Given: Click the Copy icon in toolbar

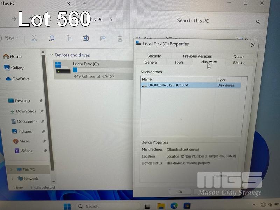Looking at the screenshot, I should pyautogui.click(x=51, y=38).
